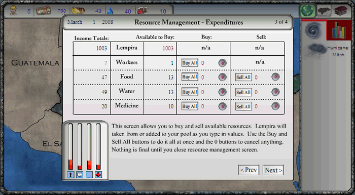Buy All available Food
Screen dimensions: 355x195
click(x=190, y=77)
